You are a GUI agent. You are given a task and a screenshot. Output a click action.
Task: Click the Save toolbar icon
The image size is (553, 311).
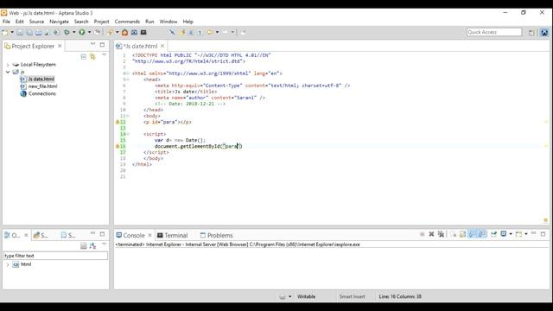[20, 32]
